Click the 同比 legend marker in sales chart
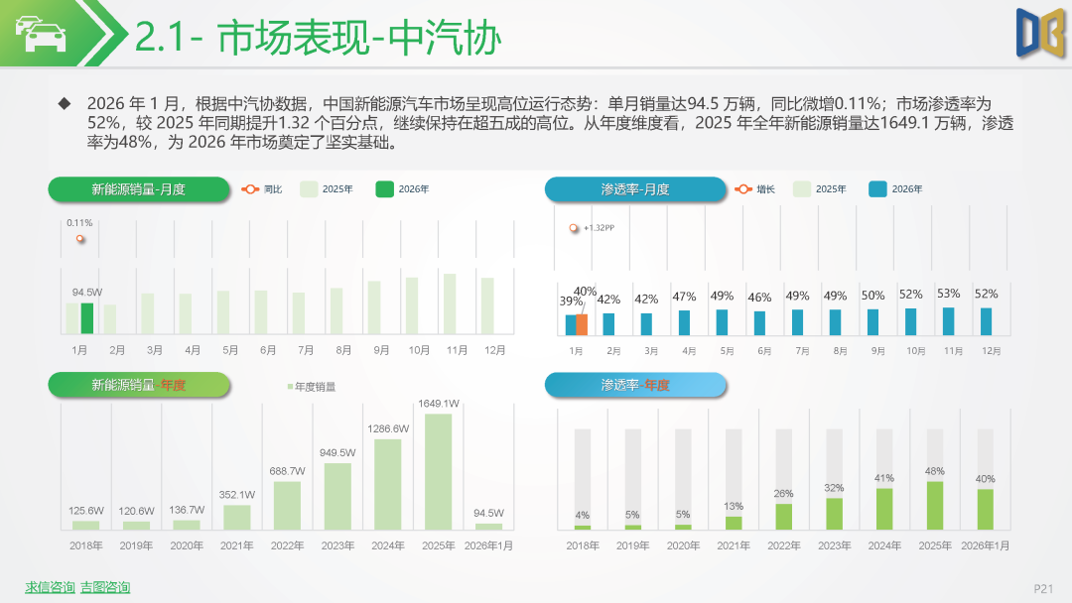This screenshot has width=1072, height=603. [250, 189]
